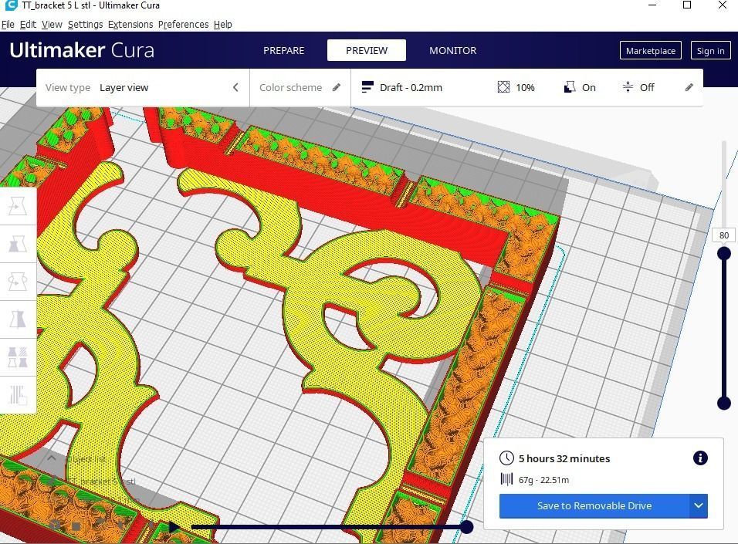Image resolution: width=738 pixels, height=544 pixels.
Task: Open the Extensions menu
Action: click(x=130, y=25)
